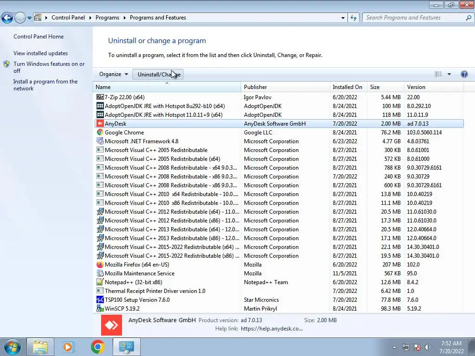Click the 4.77 GB size cell
This screenshot has width=475, height=356.
tap(392, 141)
